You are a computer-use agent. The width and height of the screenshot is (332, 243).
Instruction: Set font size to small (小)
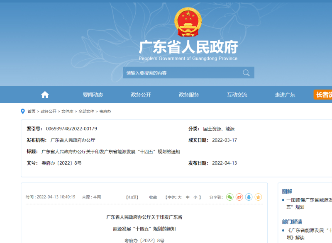click(195, 197)
